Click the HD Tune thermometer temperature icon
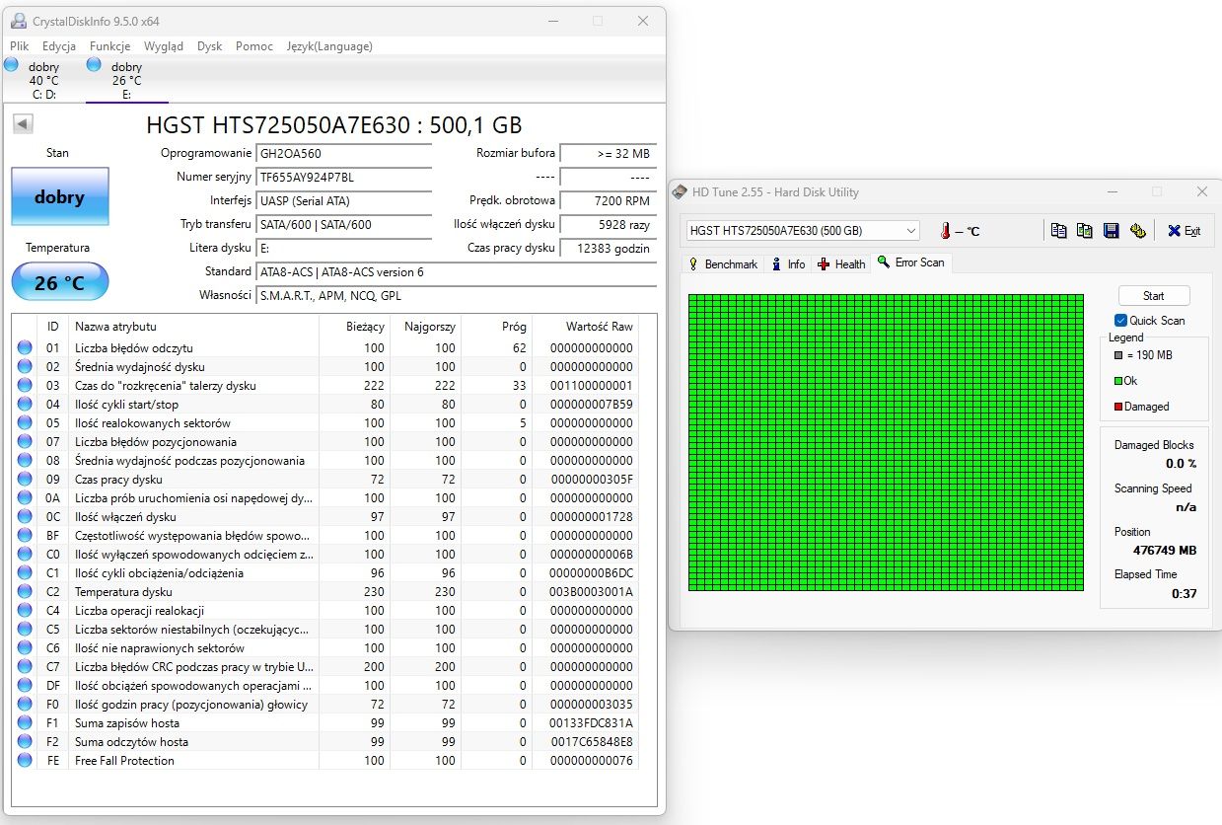The width and height of the screenshot is (1222, 825). coord(945,231)
